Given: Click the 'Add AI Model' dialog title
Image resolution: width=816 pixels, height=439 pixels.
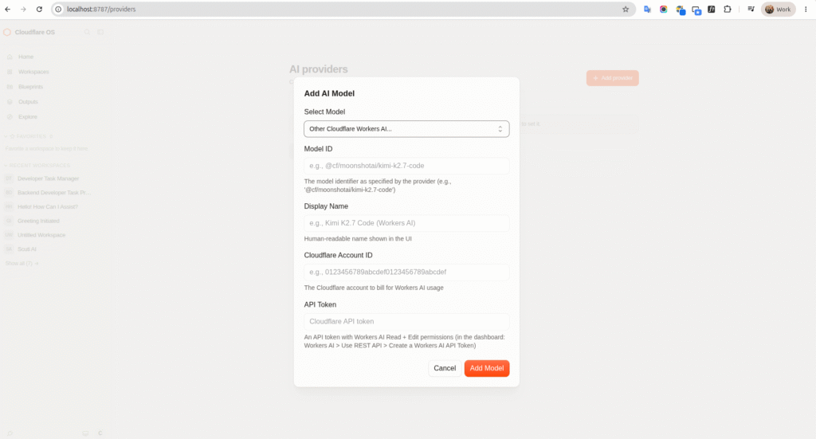Looking at the screenshot, I should (x=329, y=94).
